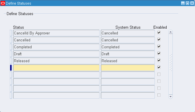Toggle Enabled checkbox for Completed row
The height and width of the screenshot is (112, 195).
coord(159,47)
